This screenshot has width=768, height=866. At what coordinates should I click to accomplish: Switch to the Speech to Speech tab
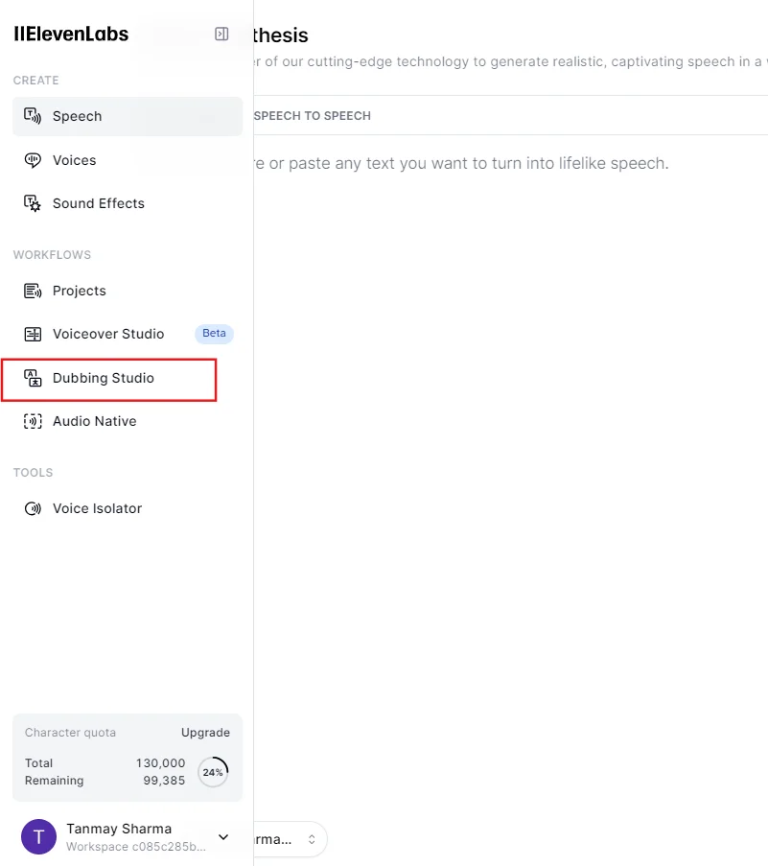pos(312,116)
